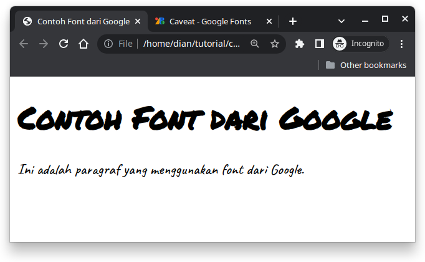Toggle the side panel
This screenshot has width=425, height=262.
click(x=320, y=44)
